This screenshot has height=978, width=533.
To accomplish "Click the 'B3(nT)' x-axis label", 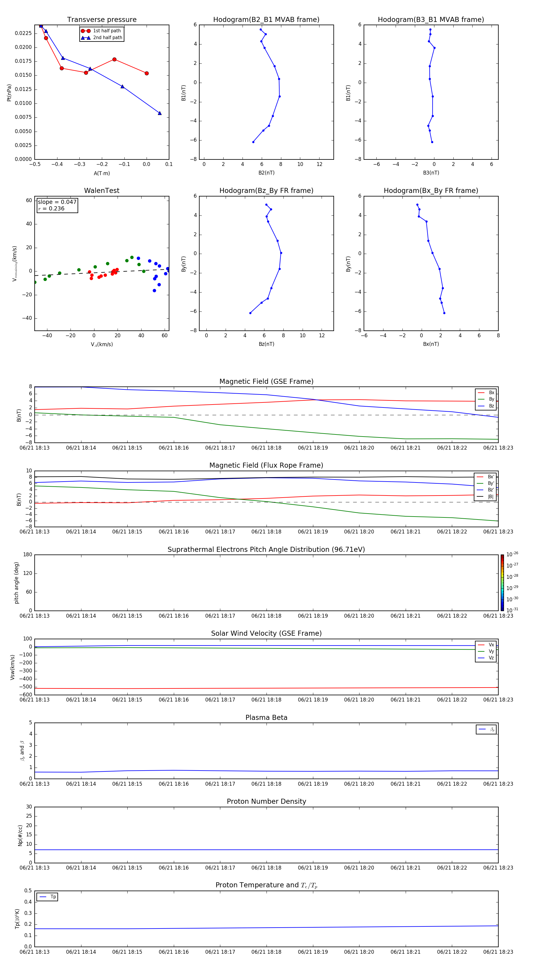I will point(431,173).
